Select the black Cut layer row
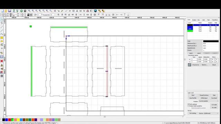The height and width of the screenshot is (124, 221). (203, 25)
